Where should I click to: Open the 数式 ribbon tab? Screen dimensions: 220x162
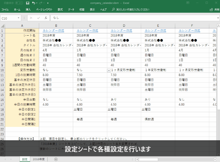click(x=60, y=9)
